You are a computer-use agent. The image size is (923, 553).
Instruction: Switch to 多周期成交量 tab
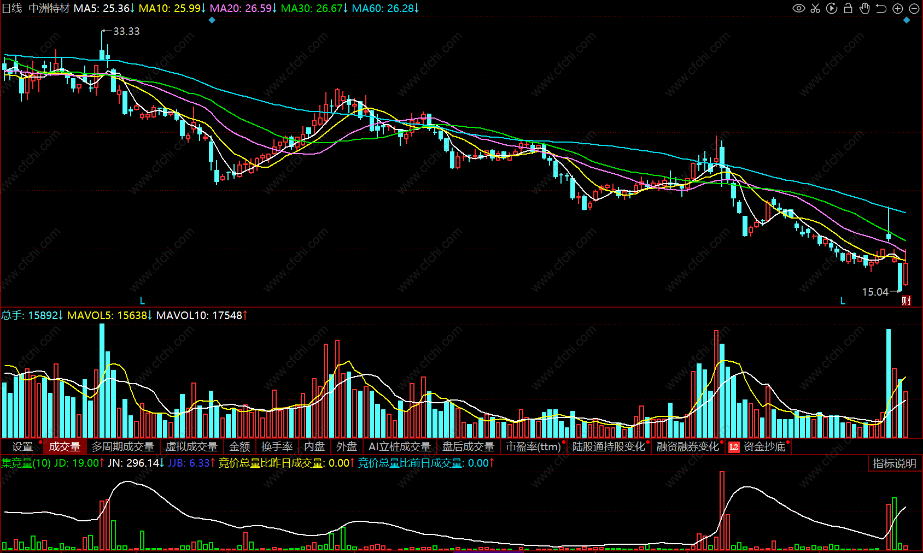click(x=123, y=447)
